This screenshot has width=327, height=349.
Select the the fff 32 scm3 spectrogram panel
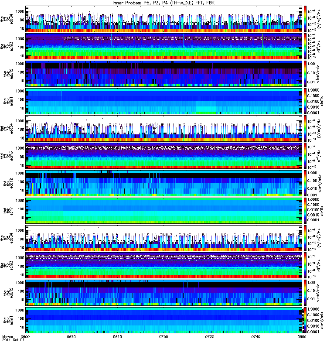point(164,265)
